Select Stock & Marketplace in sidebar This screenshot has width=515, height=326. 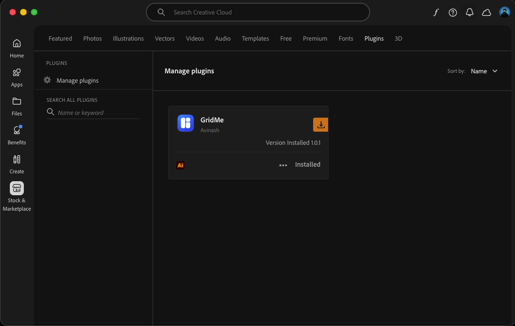click(x=17, y=196)
